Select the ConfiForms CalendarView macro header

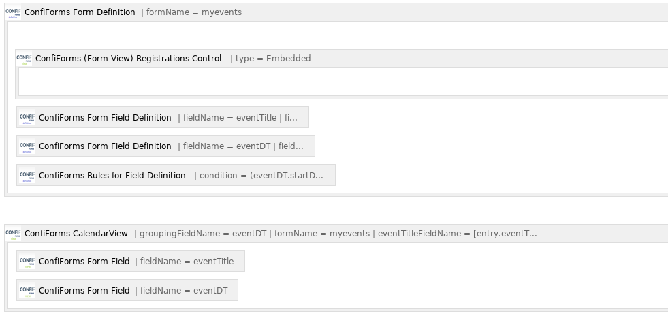tap(336, 234)
